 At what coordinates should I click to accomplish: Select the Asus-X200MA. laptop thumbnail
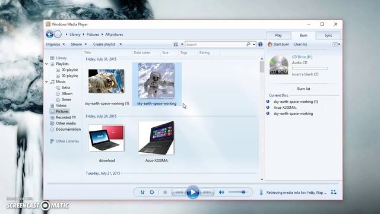156,138
